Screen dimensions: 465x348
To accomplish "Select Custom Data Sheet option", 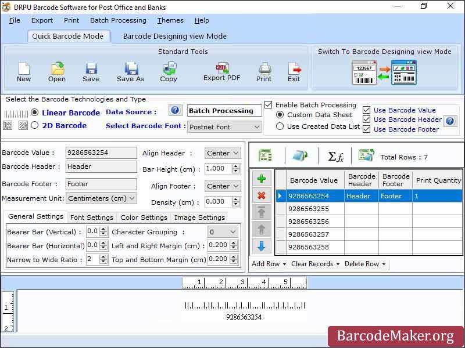I will tap(280, 114).
